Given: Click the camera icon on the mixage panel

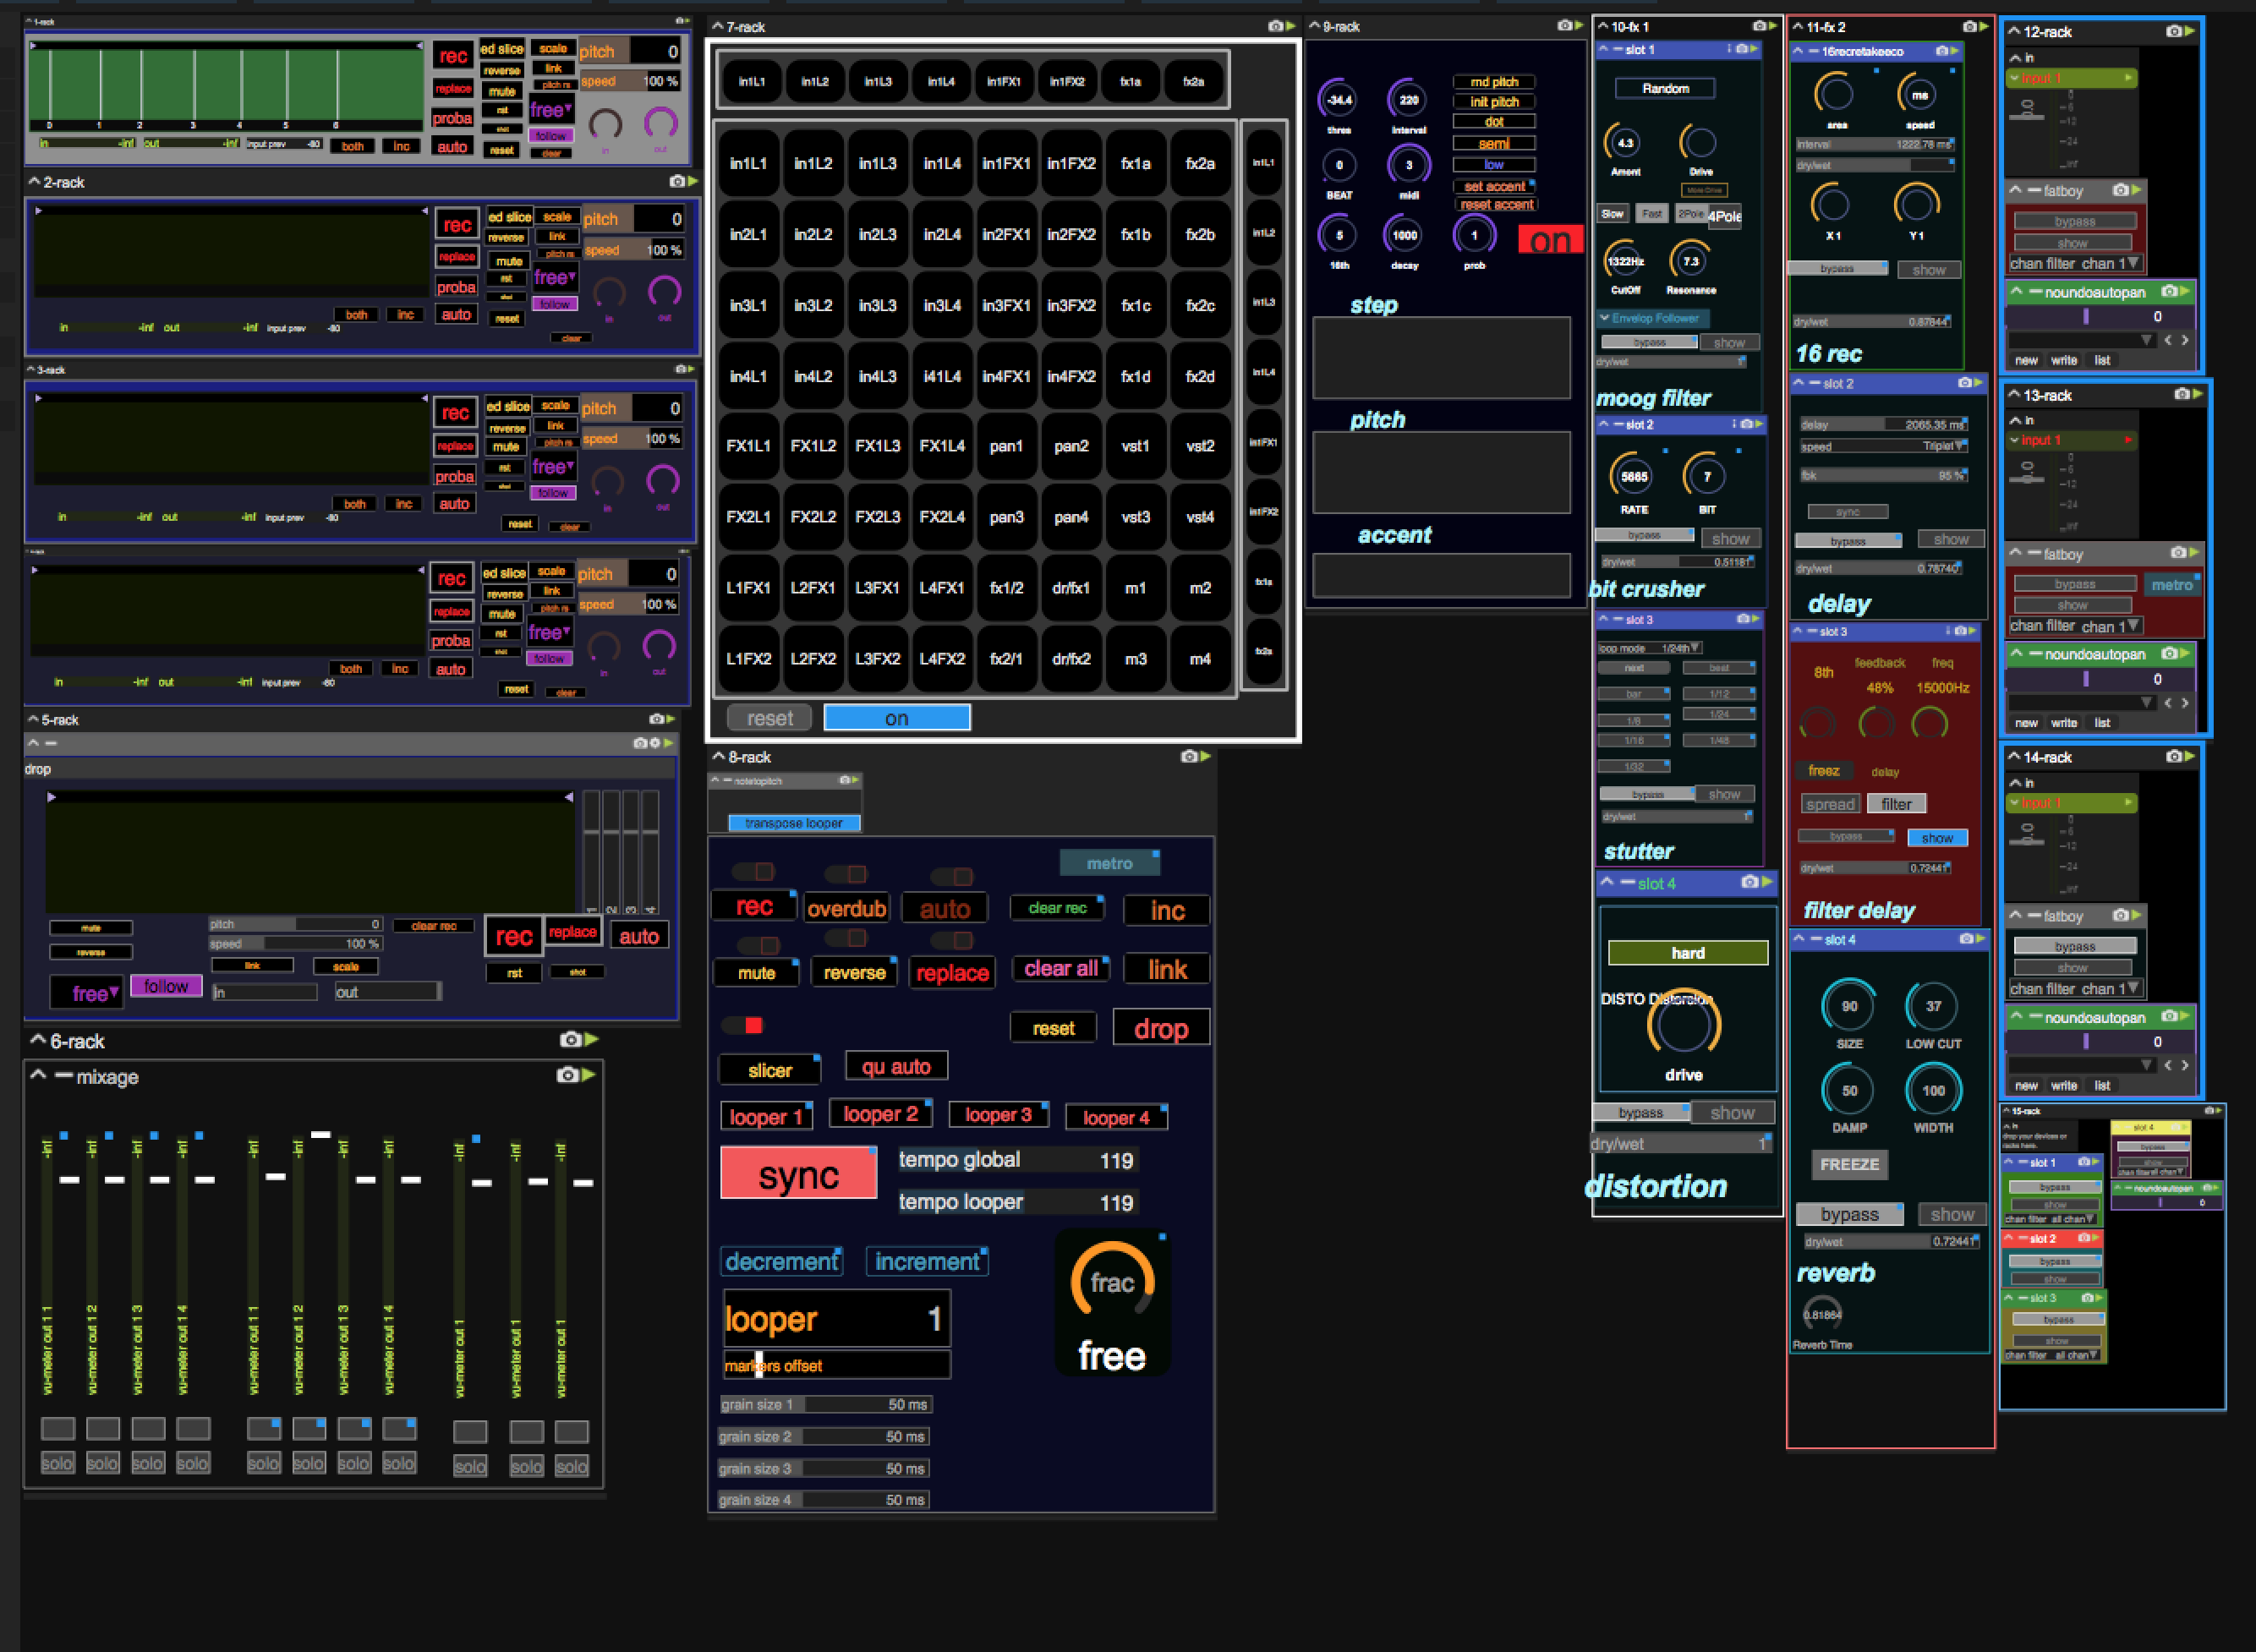Looking at the screenshot, I should tap(567, 1077).
